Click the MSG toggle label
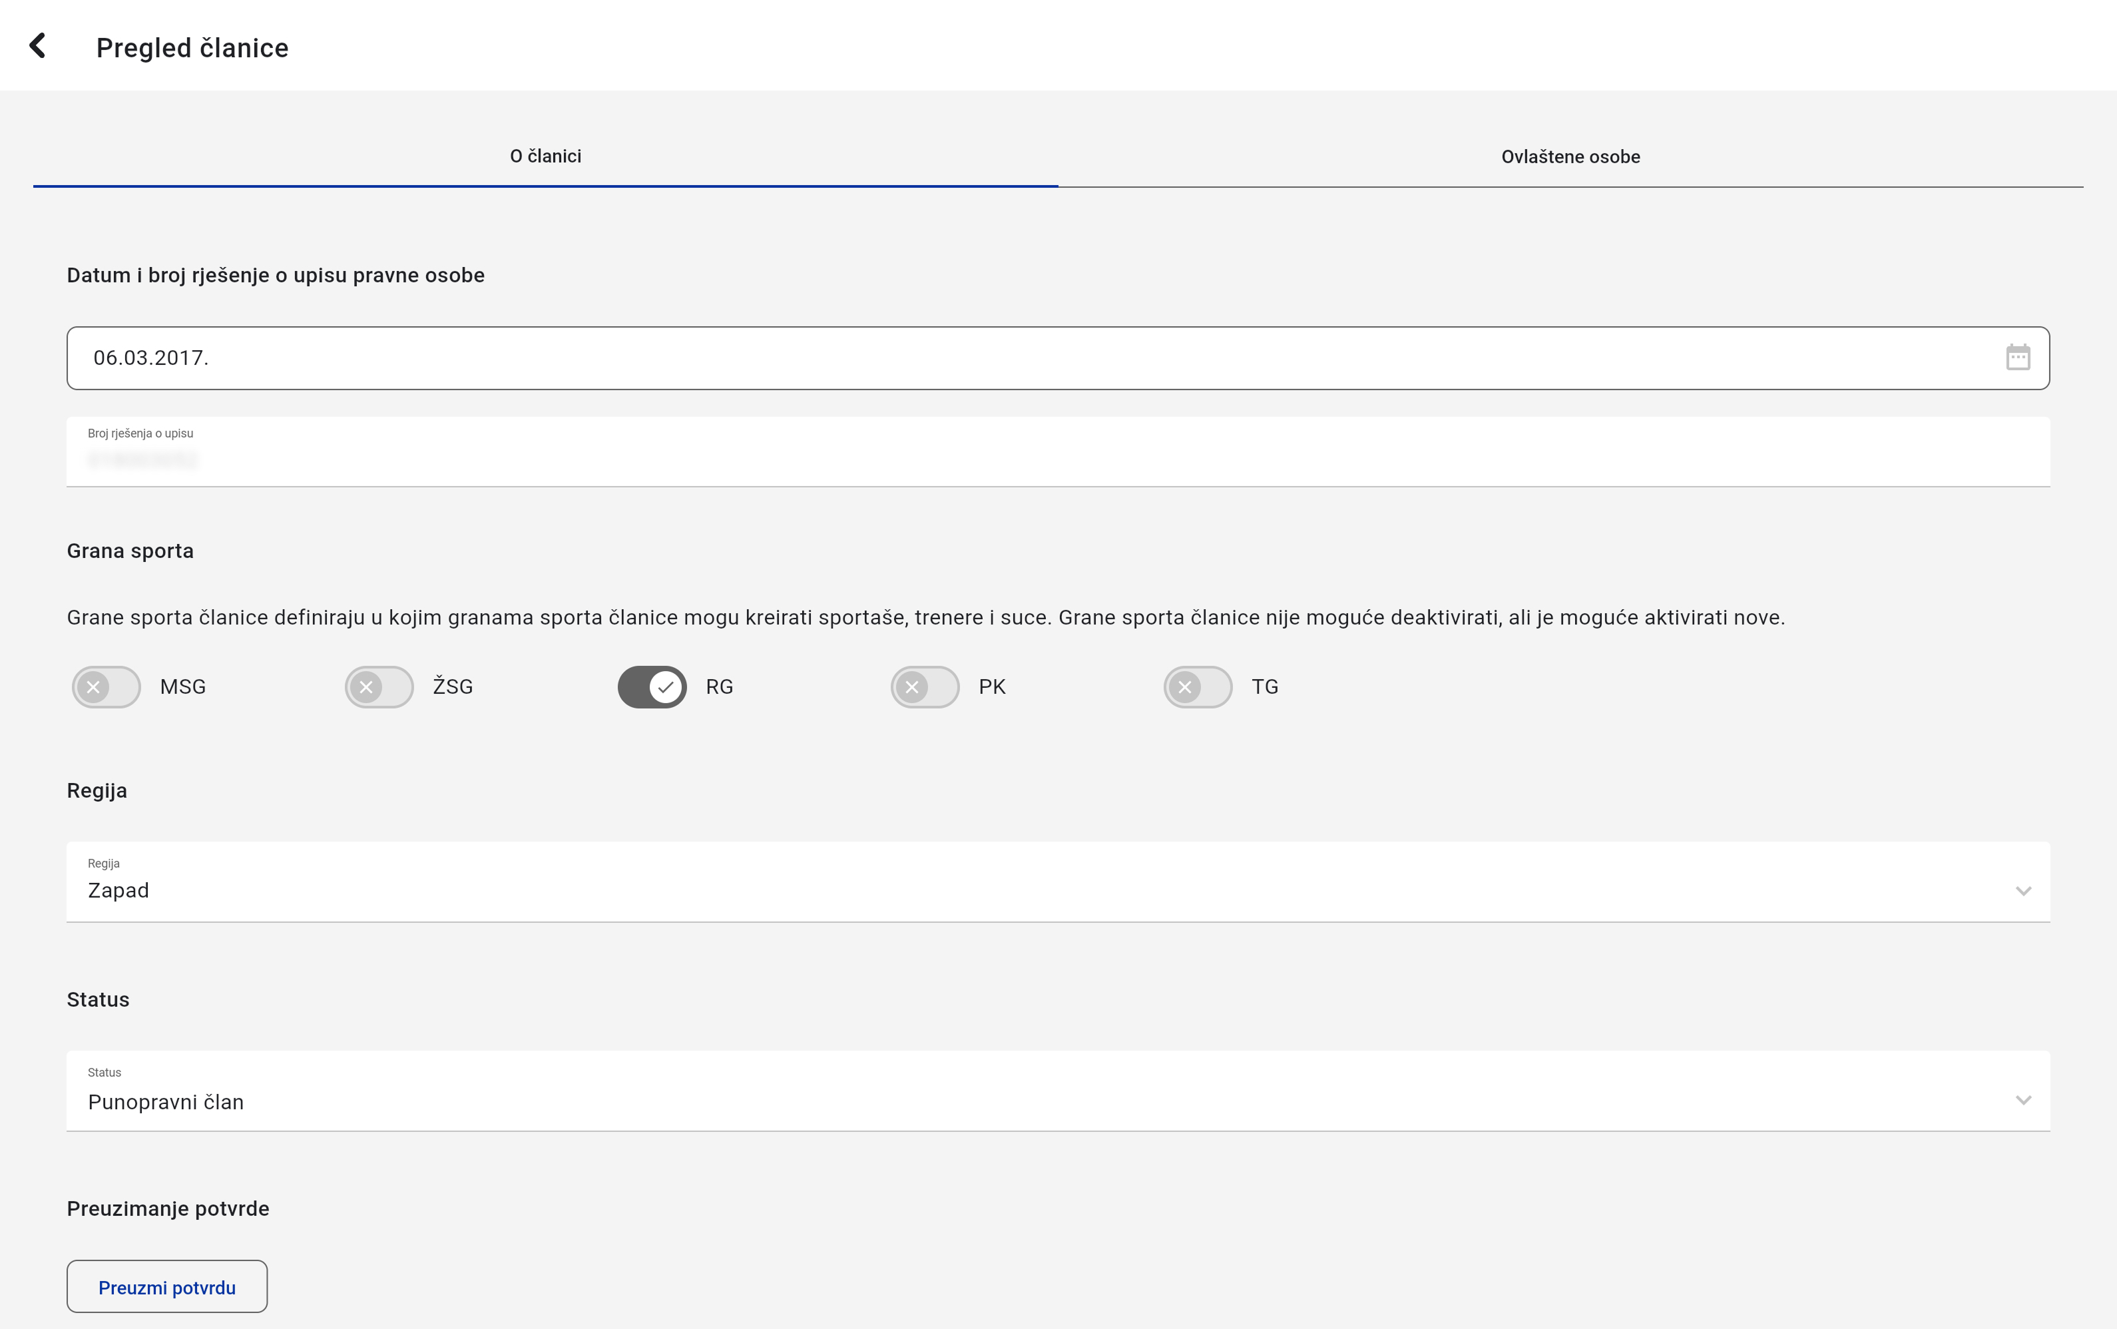Screen dimensions: 2117x1329 click(x=183, y=687)
